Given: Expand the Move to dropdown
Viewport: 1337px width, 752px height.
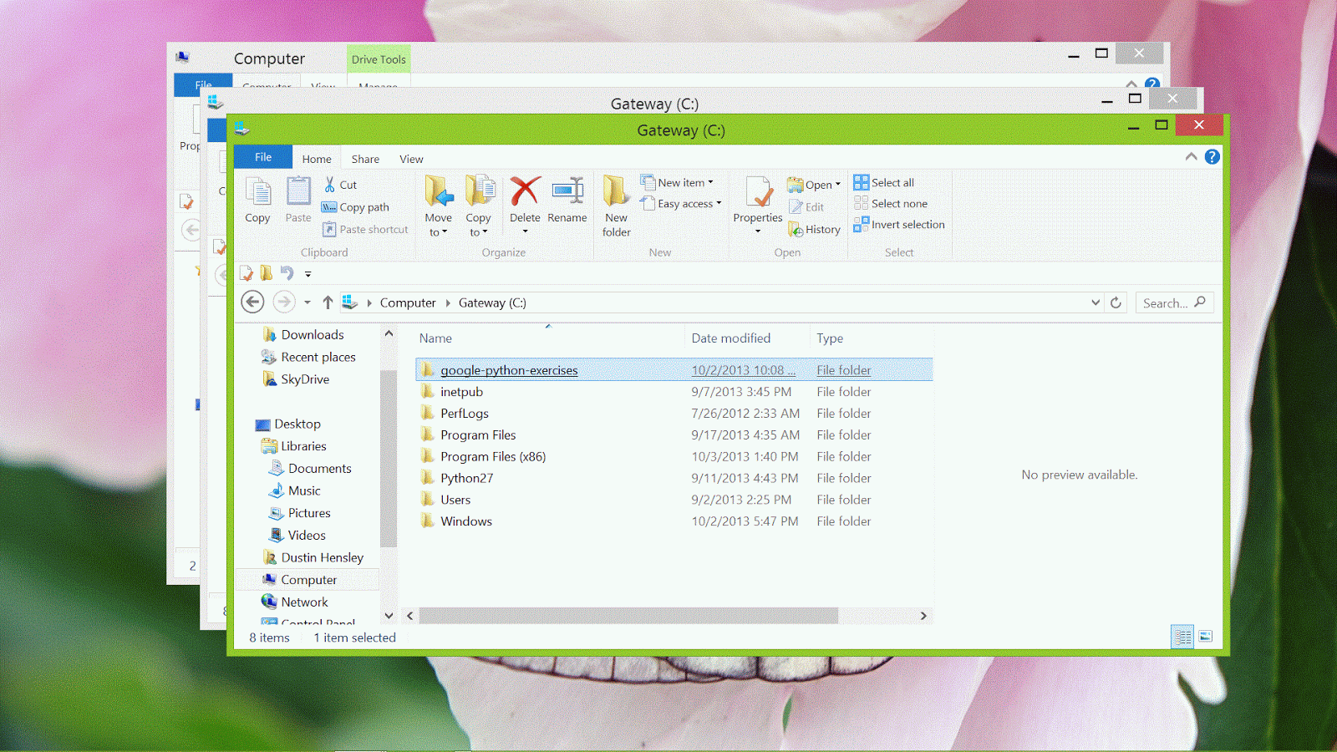Looking at the screenshot, I should [439, 232].
